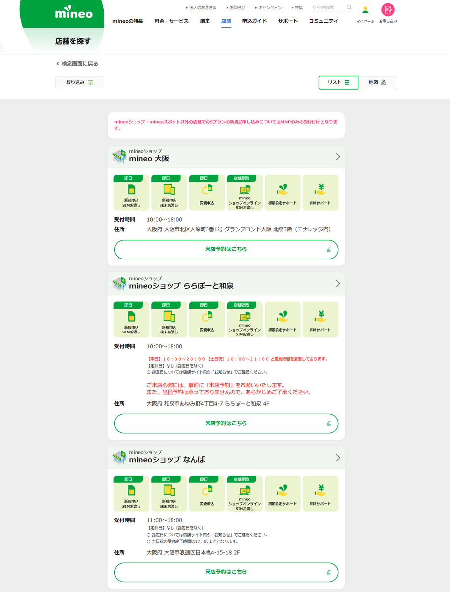Click 初期設定サポート icon in なんば card
Screen dimensions: 450x592
[x=282, y=494]
